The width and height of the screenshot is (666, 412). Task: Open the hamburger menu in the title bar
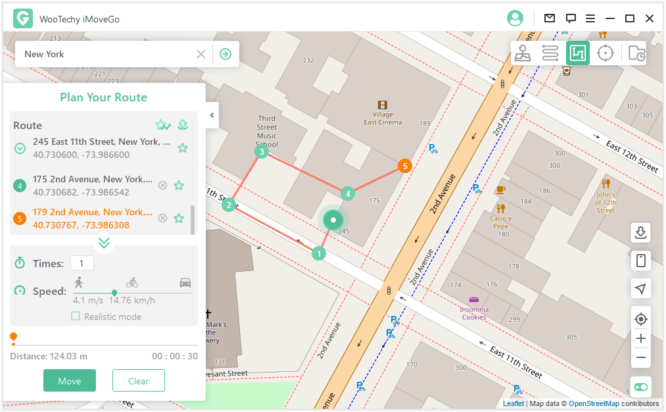tap(590, 18)
